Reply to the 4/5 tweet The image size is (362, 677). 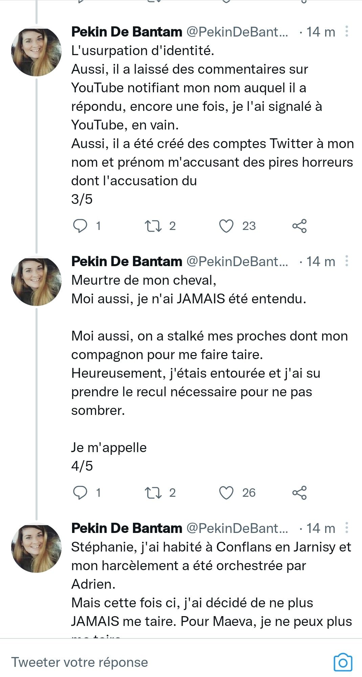pos(80,493)
